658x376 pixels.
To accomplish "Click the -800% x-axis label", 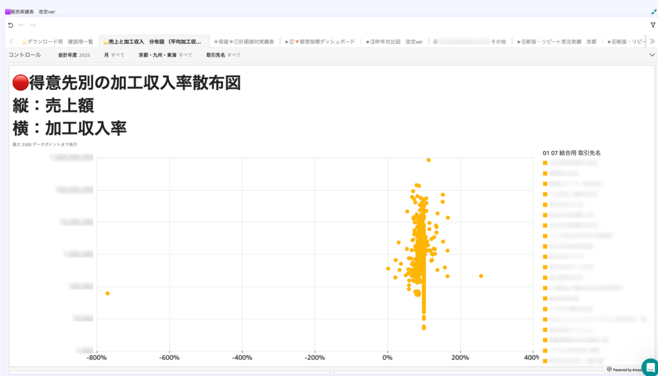I will click(x=96, y=357).
